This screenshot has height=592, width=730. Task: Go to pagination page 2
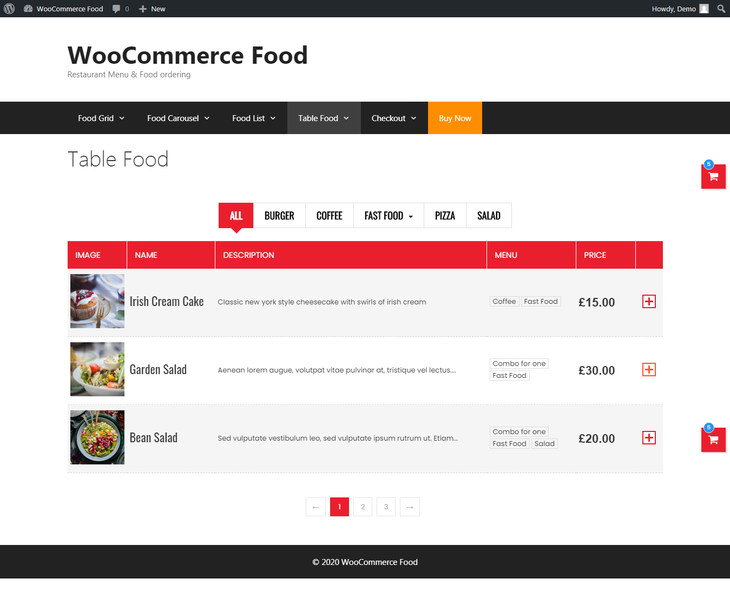tap(363, 507)
